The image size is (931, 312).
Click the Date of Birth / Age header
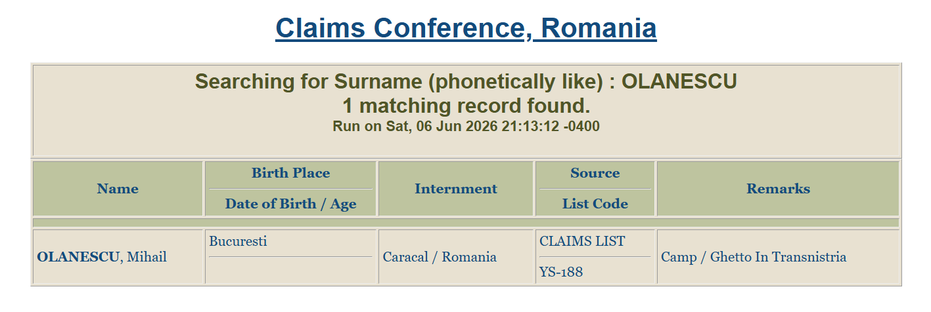click(x=290, y=204)
